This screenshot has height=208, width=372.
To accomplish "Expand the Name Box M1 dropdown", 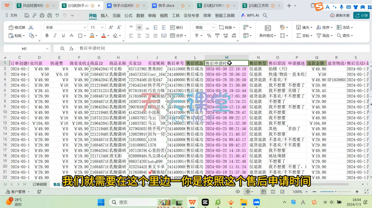I will [x=47, y=49].
